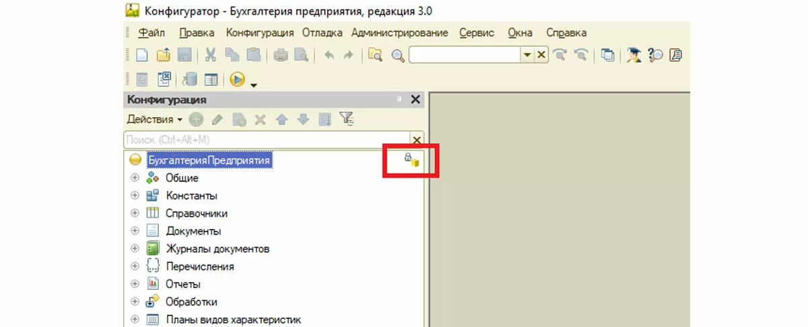Click the Copy icon in main toolbar
The image size is (808, 327).
(x=232, y=55)
